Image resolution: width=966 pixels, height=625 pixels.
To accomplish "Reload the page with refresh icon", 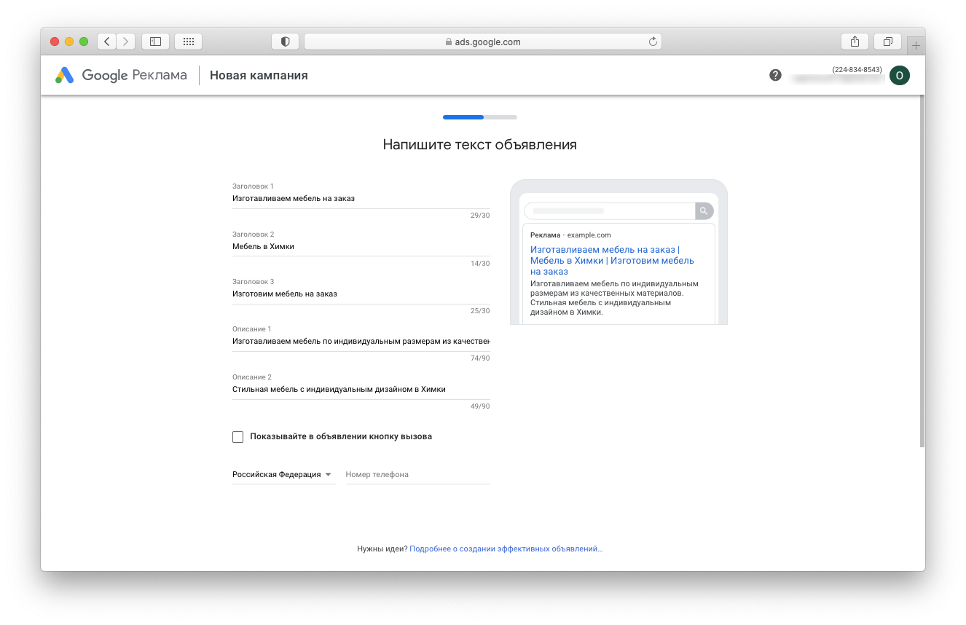I will point(653,42).
